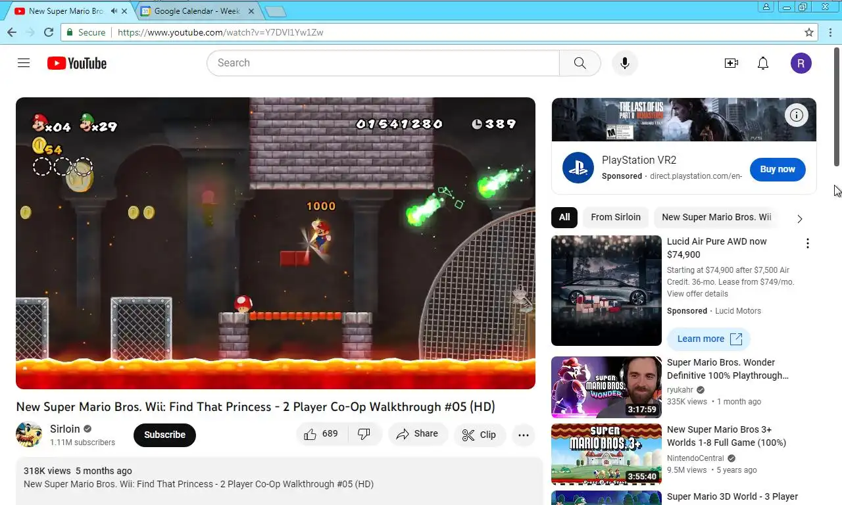Screen dimensions: 842x505
Task: Close the YouTube browser tab
Action: [x=124, y=11]
